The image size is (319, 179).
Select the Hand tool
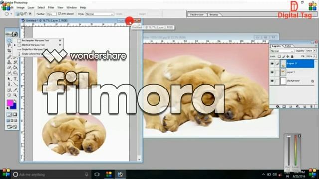pos(9,95)
